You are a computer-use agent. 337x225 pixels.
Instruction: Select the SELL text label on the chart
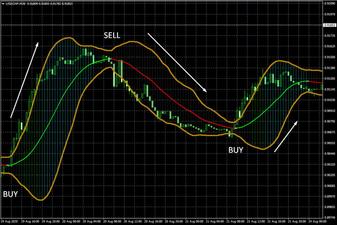point(113,35)
